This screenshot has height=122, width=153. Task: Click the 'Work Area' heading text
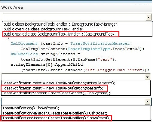12,8
